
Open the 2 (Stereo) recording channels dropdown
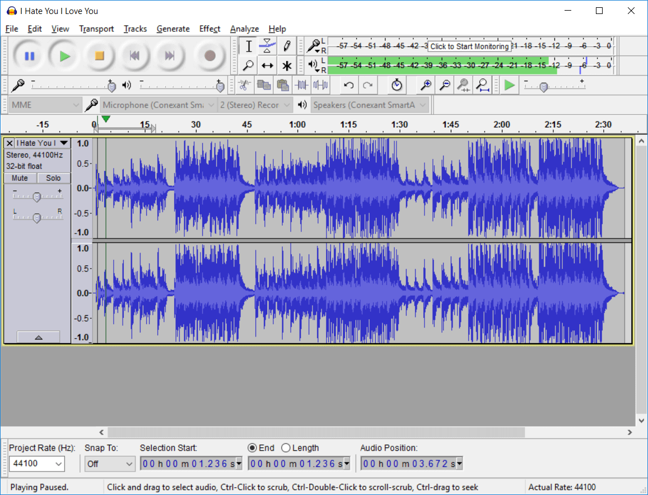[255, 105]
